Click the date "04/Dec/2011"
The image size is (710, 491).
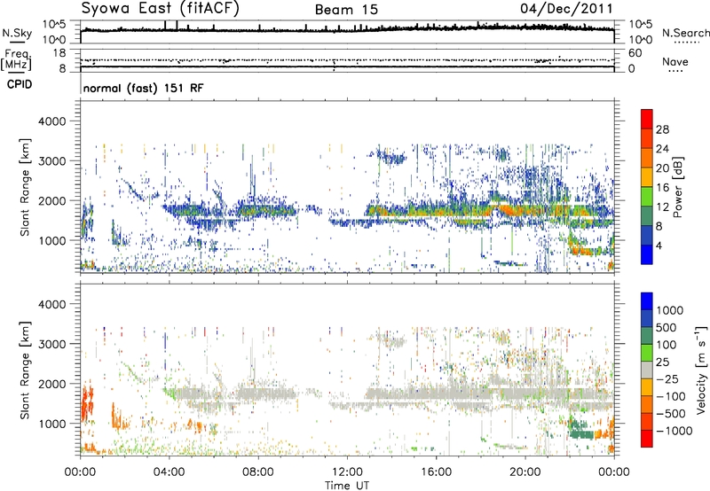tap(566, 9)
